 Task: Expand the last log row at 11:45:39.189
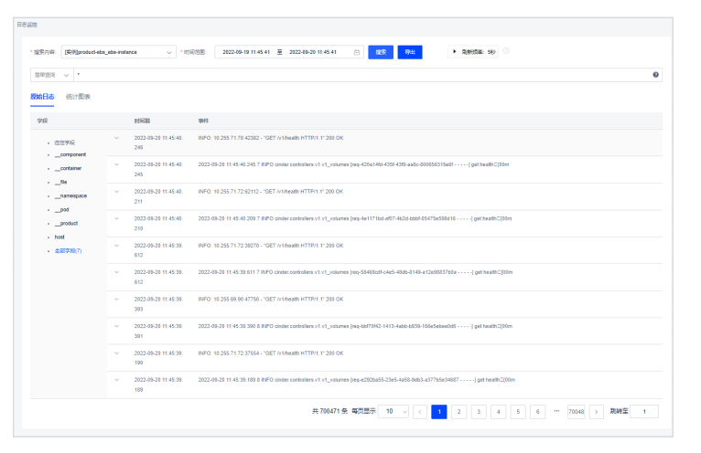tap(116, 378)
